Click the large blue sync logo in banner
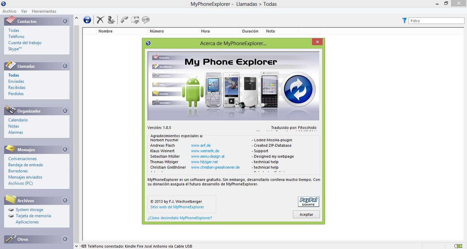This screenshot has height=249, width=467. pos(298,89)
